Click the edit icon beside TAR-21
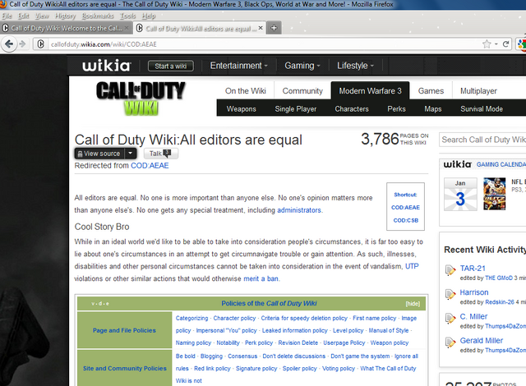The width and height of the screenshot is (526, 386). 450,270
